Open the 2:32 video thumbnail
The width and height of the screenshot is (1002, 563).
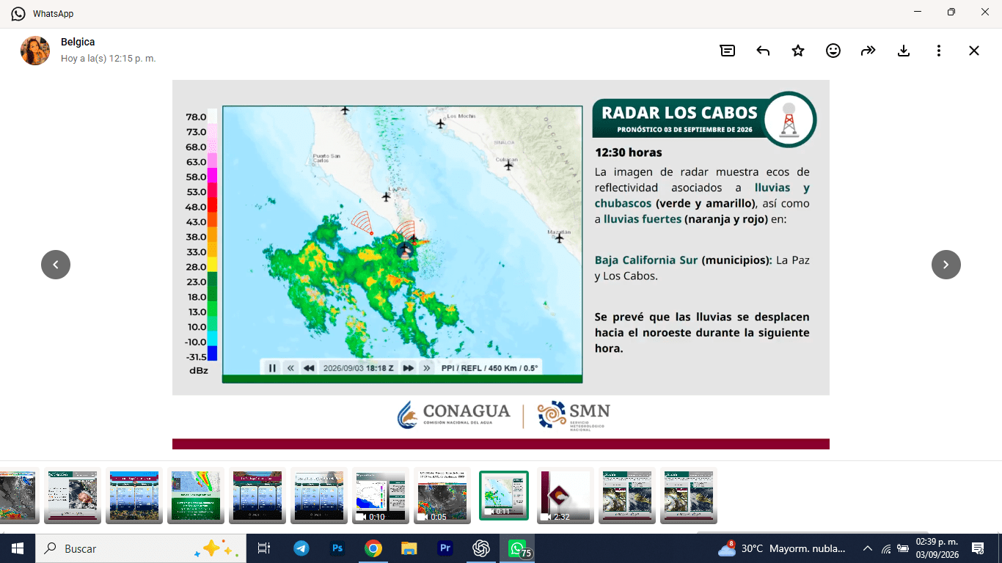coord(566,496)
